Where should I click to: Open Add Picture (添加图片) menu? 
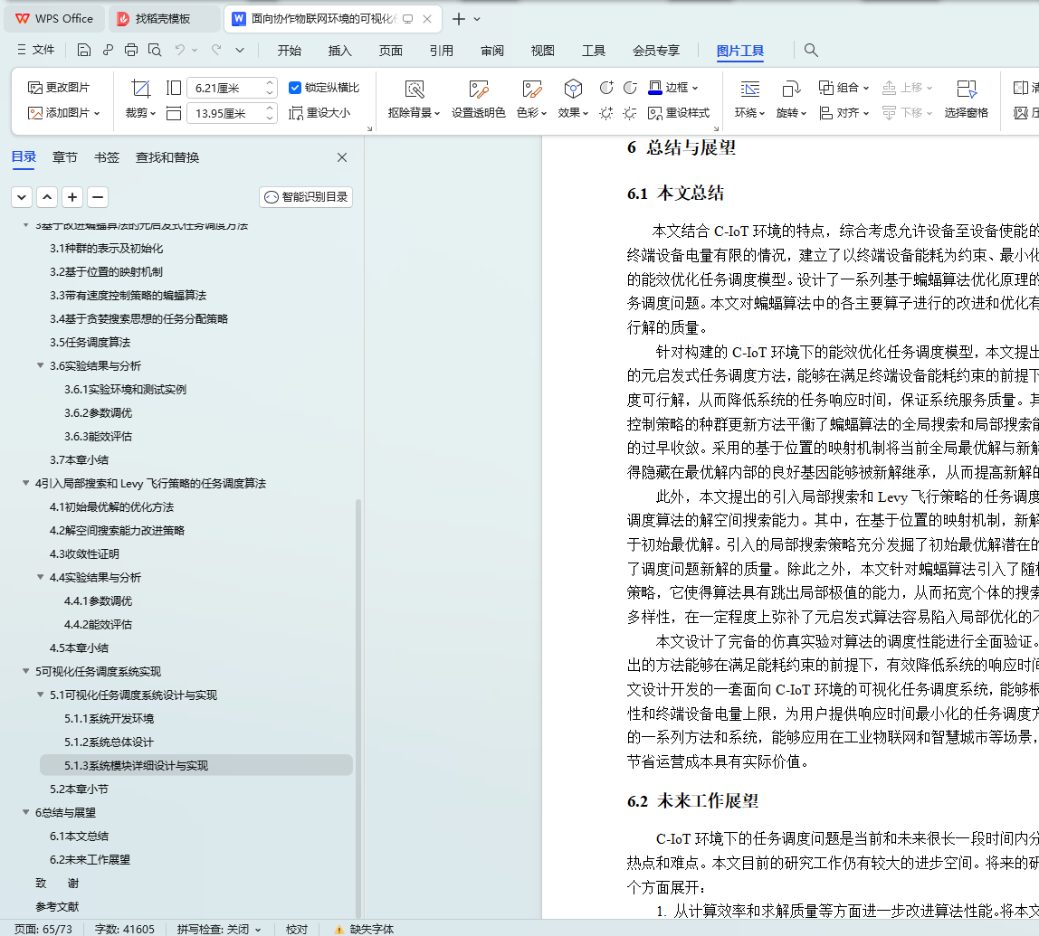pyautogui.click(x=63, y=113)
